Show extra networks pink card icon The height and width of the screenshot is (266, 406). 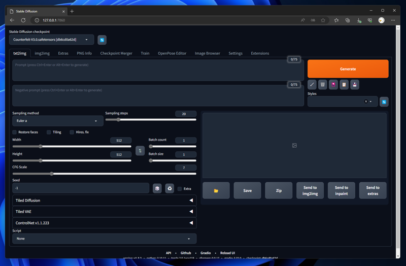point(333,84)
